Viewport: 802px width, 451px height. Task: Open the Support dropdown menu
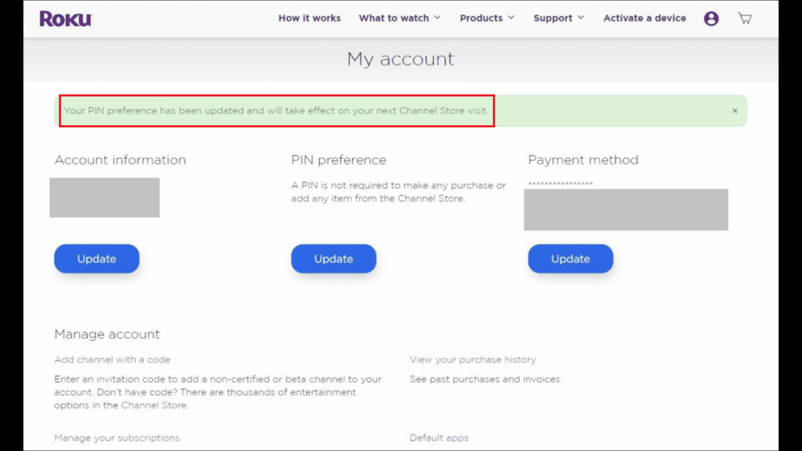(x=553, y=18)
